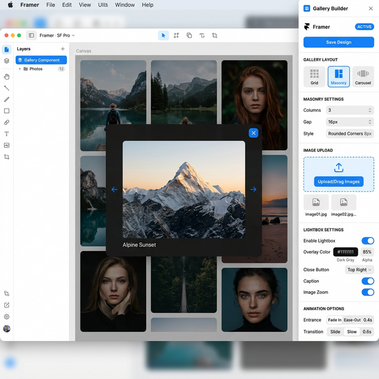Click the #111111 overlay color swatch
The height and width of the screenshot is (379, 379).
coord(346,252)
